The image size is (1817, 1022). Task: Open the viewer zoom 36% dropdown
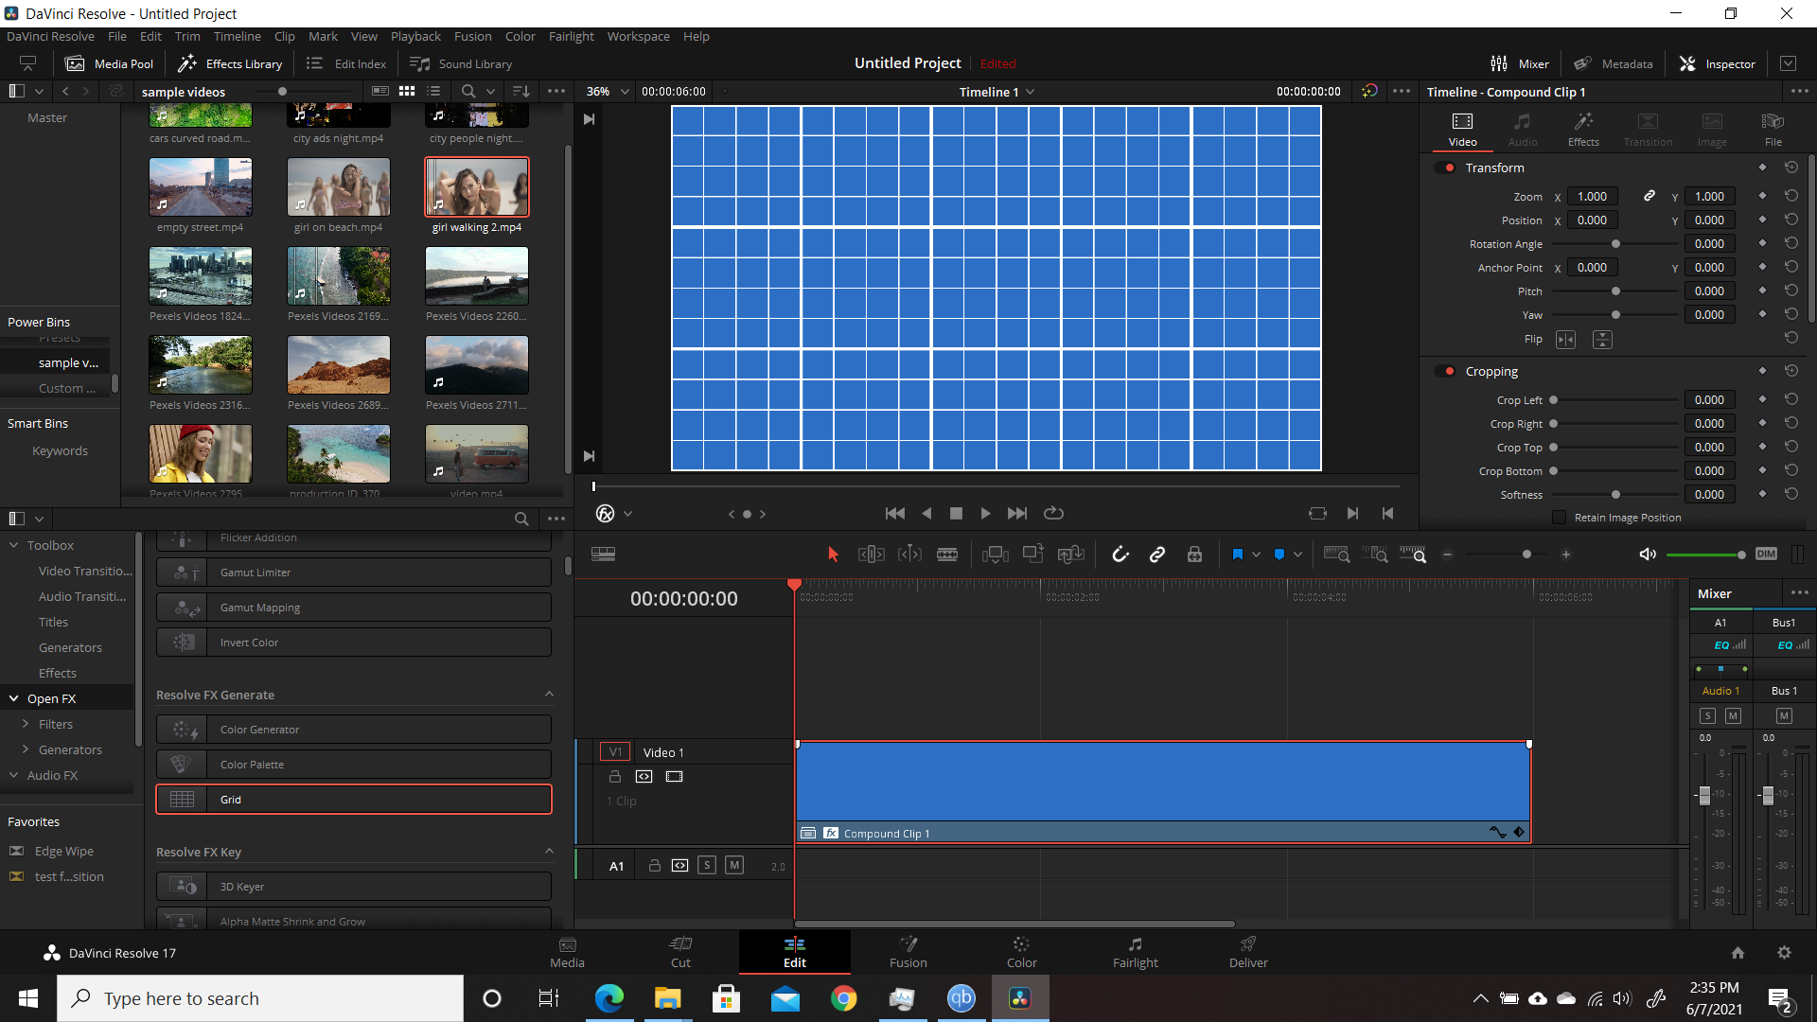click(607, 92)
